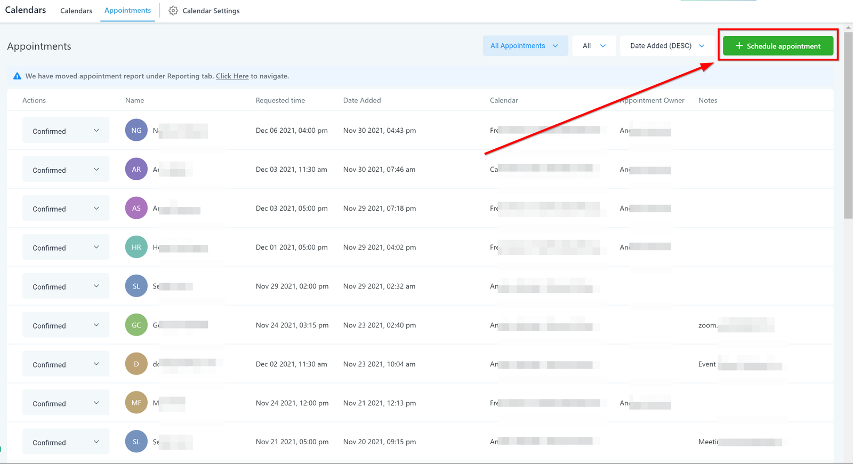Image resolution: width=853 pixels, height=464 pixels.
Task: Select the Appointments tab
Action: [127, 11]
